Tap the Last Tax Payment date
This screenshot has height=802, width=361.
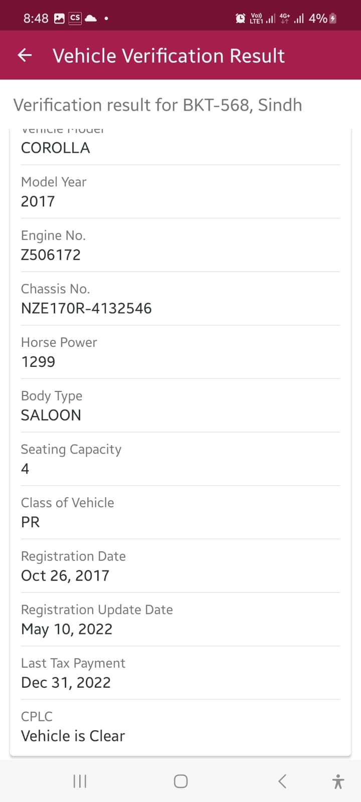(66, 682)
